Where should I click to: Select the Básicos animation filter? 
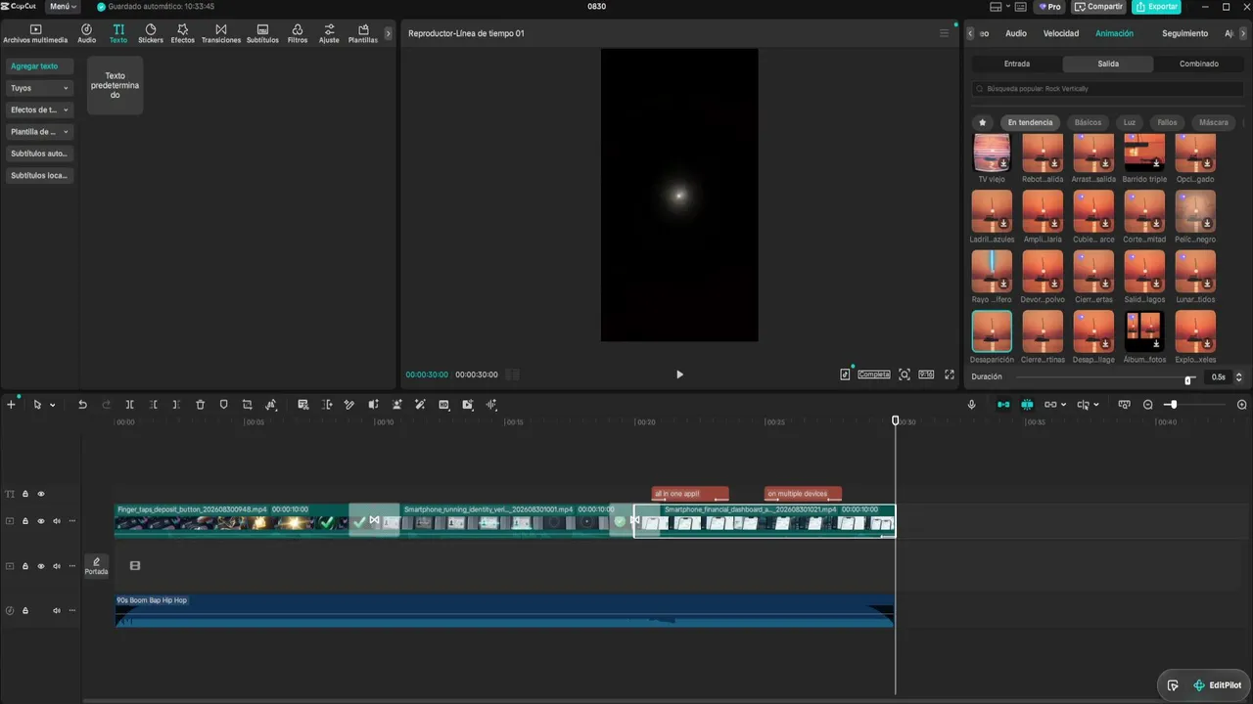(1088, 122)
